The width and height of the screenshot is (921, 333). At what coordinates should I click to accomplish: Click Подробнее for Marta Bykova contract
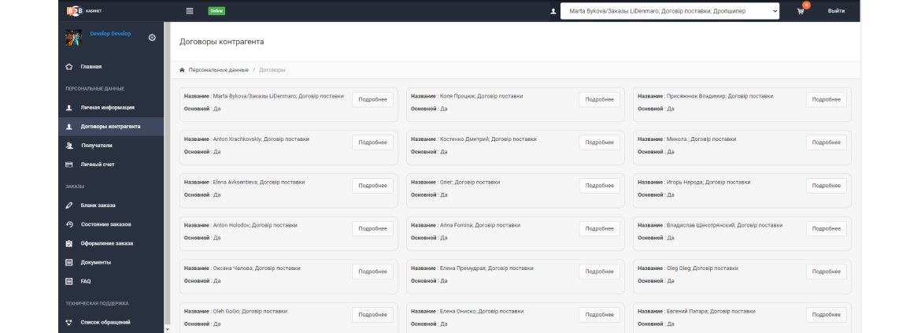(x=372, y=99)
